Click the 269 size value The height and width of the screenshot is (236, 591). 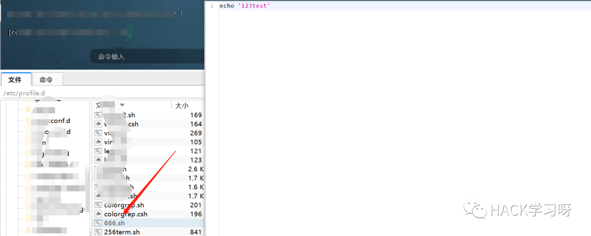195,133
